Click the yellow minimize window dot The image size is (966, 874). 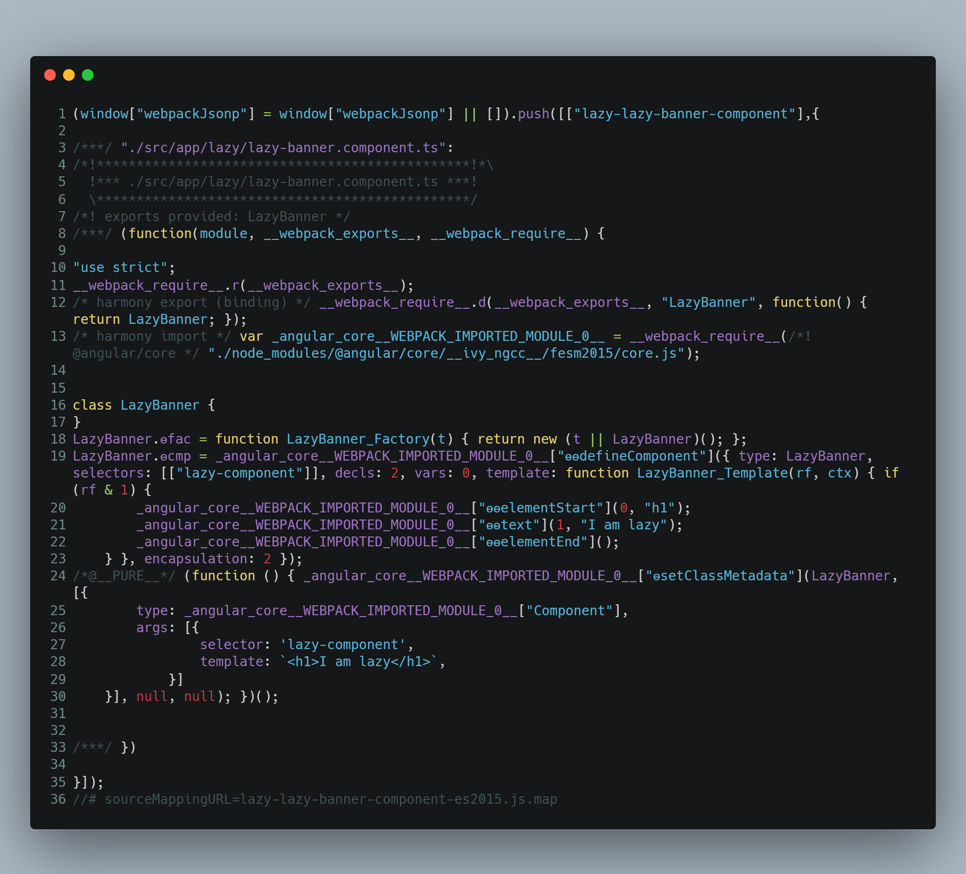coord(69,74)
